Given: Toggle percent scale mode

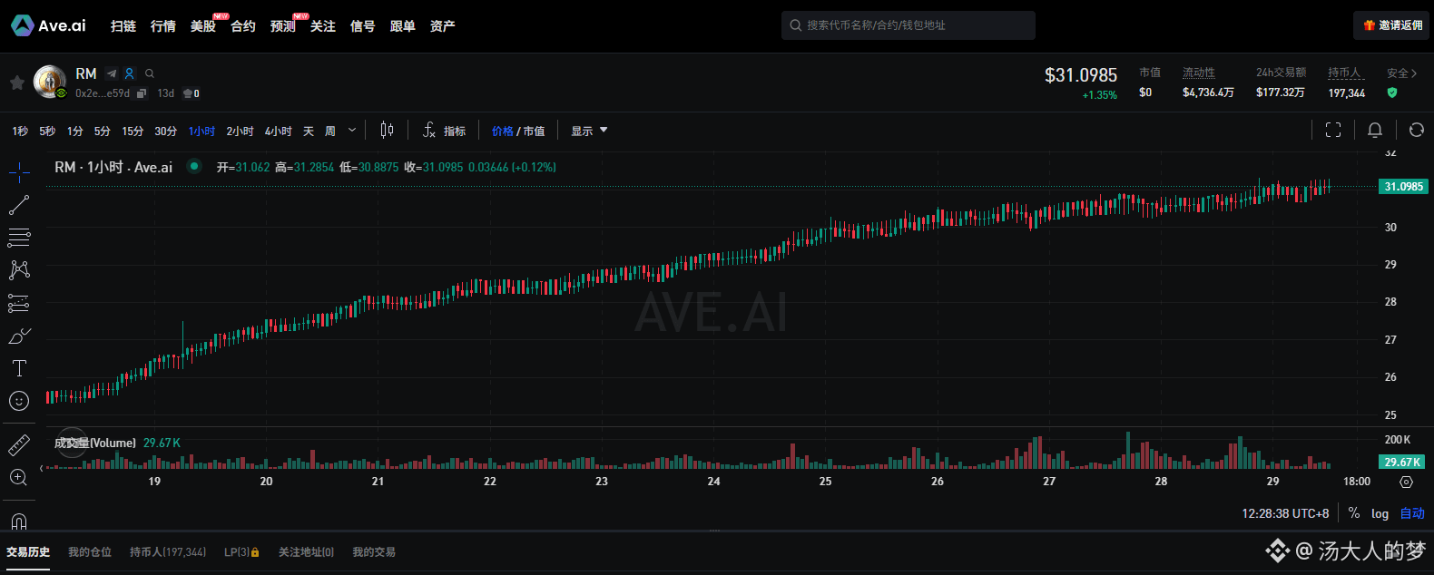Looking at the screenshot, I should coord(1353,513).
